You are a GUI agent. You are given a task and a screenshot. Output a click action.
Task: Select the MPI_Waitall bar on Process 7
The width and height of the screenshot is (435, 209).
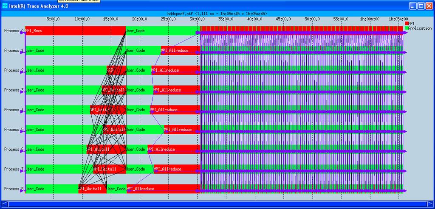[x=110, y=169]
